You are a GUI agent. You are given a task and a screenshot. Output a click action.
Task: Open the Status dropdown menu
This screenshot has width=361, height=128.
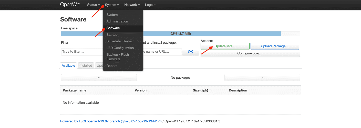coord(93,5)
